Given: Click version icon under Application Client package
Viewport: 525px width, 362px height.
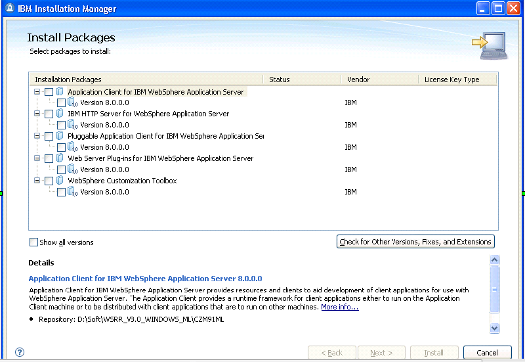Looking at the screenshot, I should [72, 102].
